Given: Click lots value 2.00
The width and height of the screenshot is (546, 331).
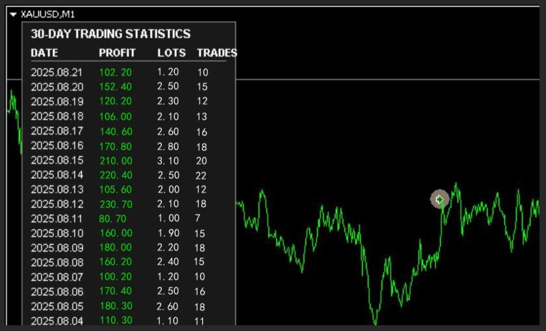Looking at the screenshot, I should point(168,189).
